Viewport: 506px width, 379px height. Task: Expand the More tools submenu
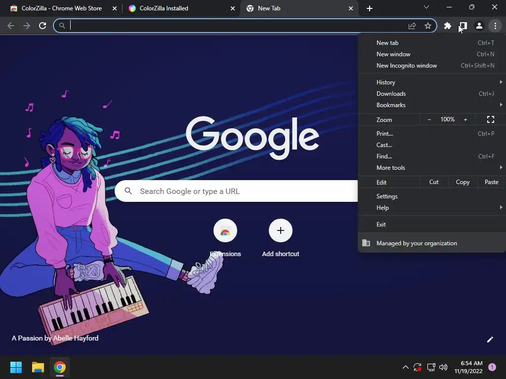(x=432, y=168)
